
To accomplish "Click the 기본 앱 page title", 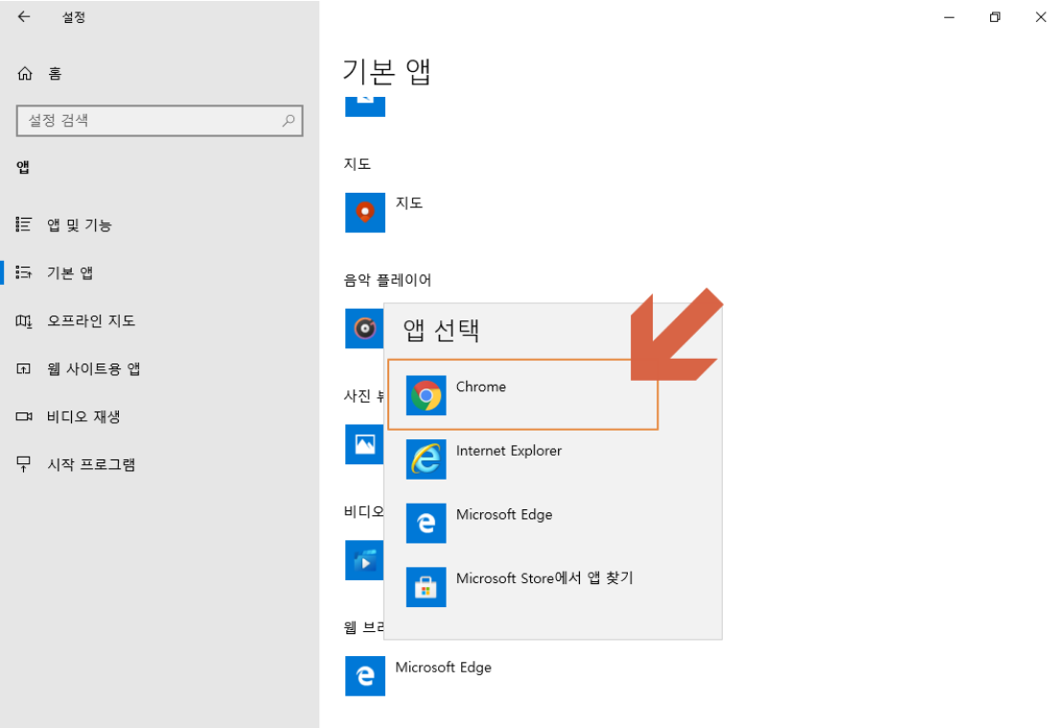I will (x=387, y=71).
